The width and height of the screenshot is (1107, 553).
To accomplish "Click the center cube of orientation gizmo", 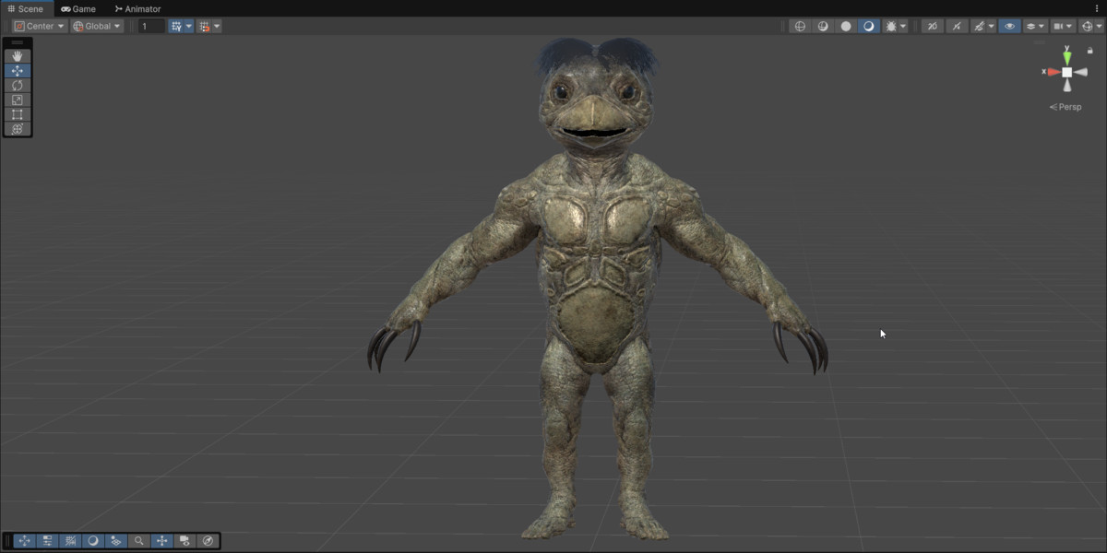I will 1067,72.
